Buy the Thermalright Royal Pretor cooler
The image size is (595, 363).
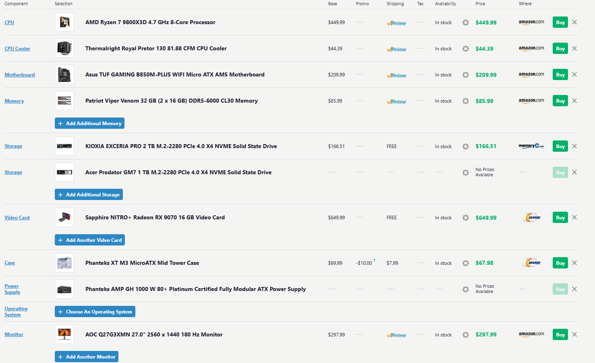560,49
